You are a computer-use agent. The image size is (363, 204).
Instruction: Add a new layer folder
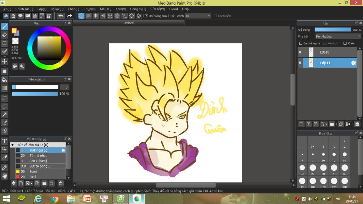(332, 124)
